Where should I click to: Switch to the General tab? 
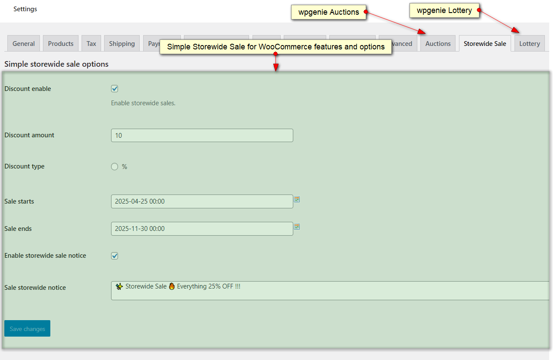(24, 43)
